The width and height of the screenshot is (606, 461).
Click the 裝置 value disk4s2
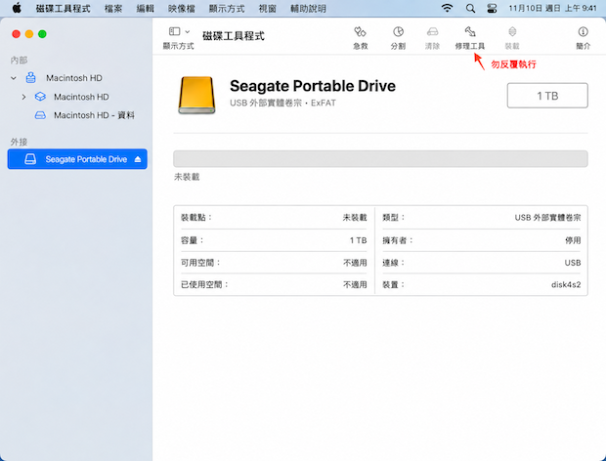(566, 284)
